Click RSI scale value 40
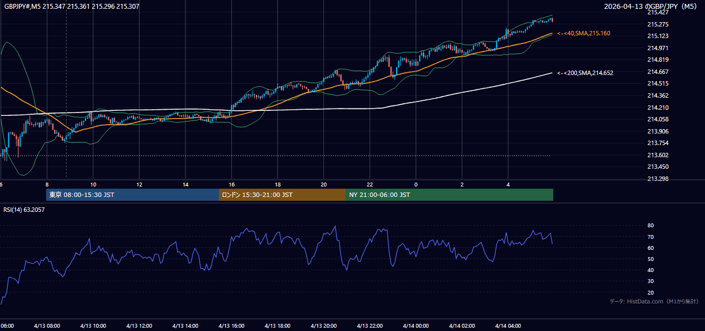Screen dimensions: 705x331 tap(650, 270)
